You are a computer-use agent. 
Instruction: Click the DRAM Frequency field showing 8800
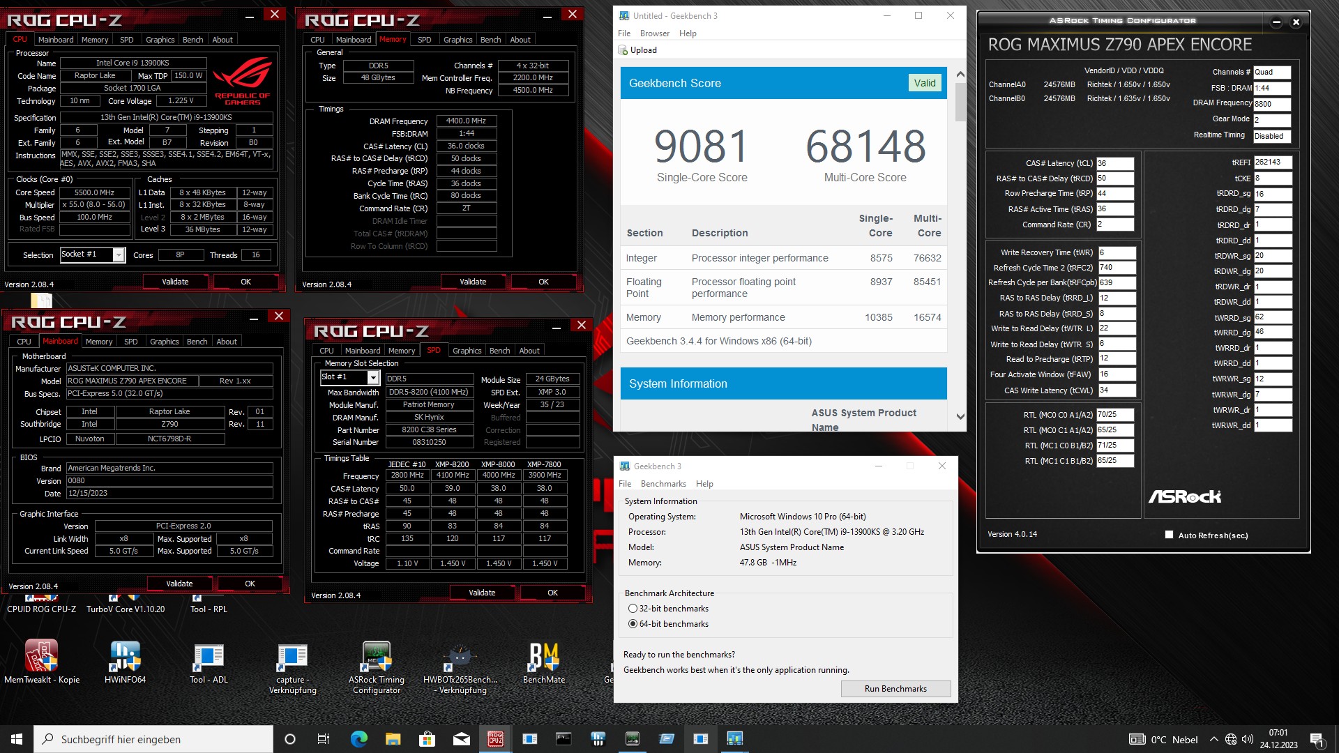click(x=1272, y=104)
